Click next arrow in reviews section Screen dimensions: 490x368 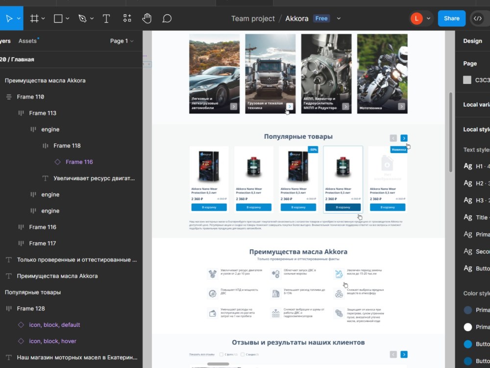[x=404, y=354]
